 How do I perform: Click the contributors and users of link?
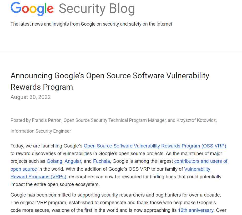(x=201, y=161)
